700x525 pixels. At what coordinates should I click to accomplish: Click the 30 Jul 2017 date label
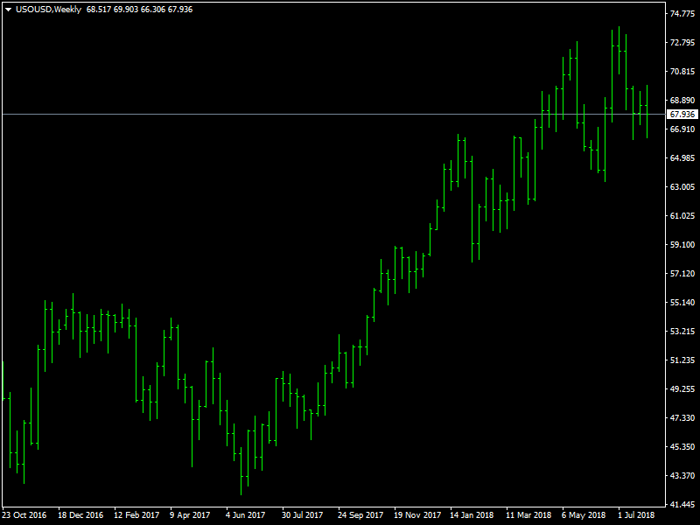coord(302,515)
